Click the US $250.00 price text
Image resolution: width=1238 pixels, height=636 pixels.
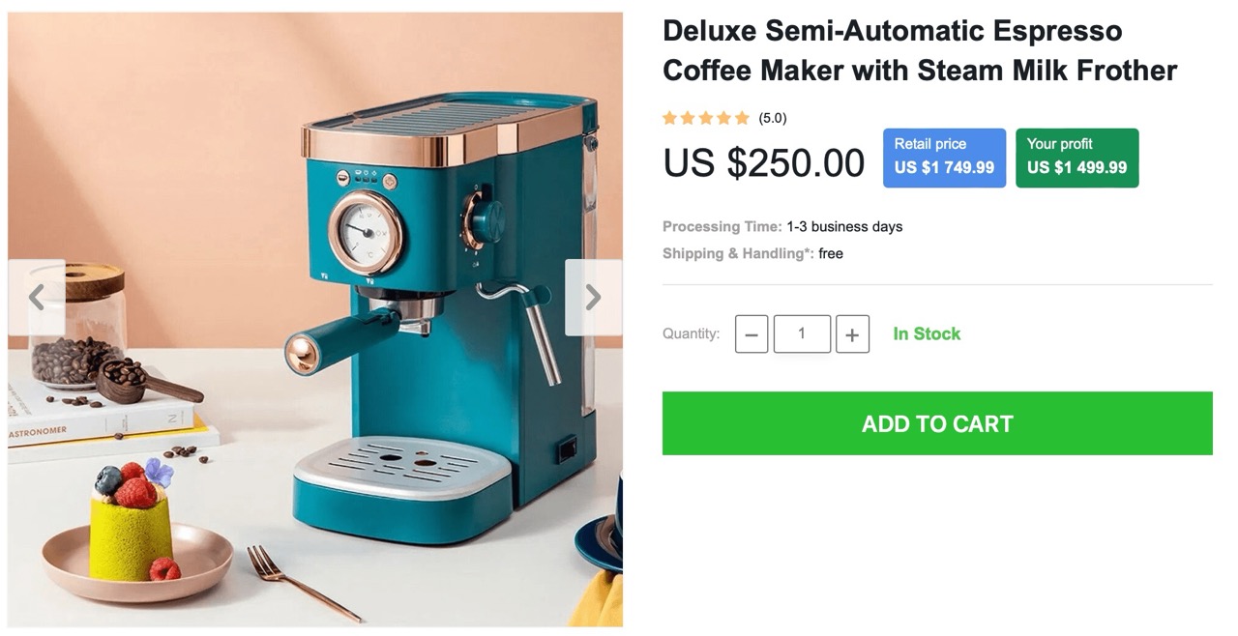764,163
